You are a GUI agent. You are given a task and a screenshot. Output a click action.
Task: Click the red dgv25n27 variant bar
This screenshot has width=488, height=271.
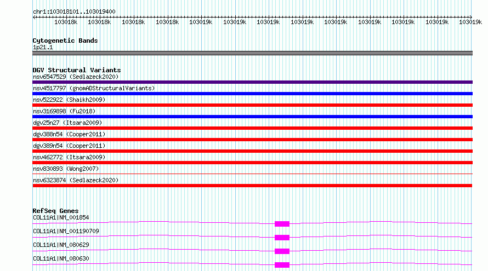coord(252,128)
